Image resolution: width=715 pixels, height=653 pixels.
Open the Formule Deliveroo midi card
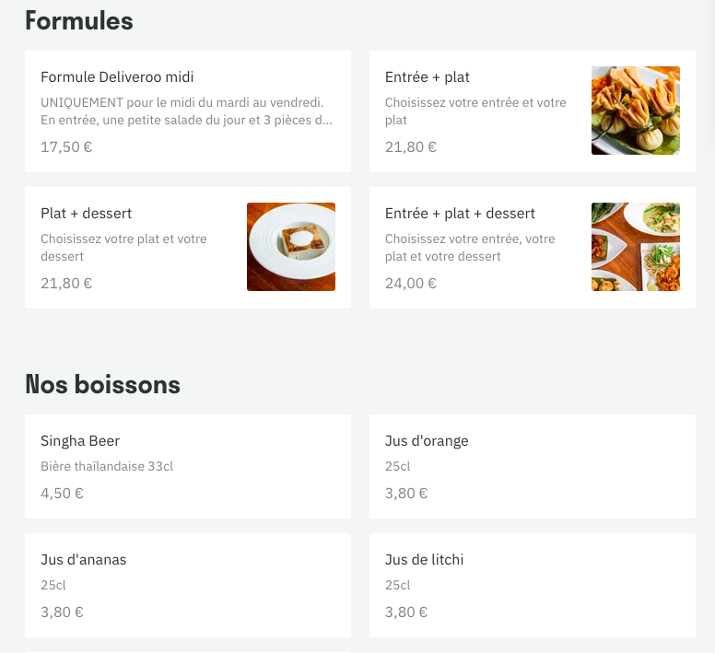click(188, 111)
